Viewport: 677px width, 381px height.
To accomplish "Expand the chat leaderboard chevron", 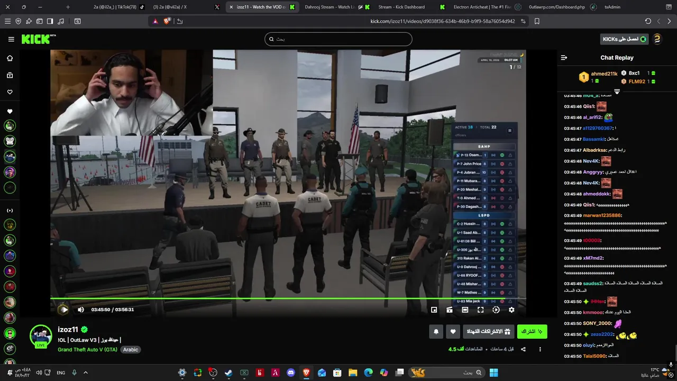I will pos(617,92).
